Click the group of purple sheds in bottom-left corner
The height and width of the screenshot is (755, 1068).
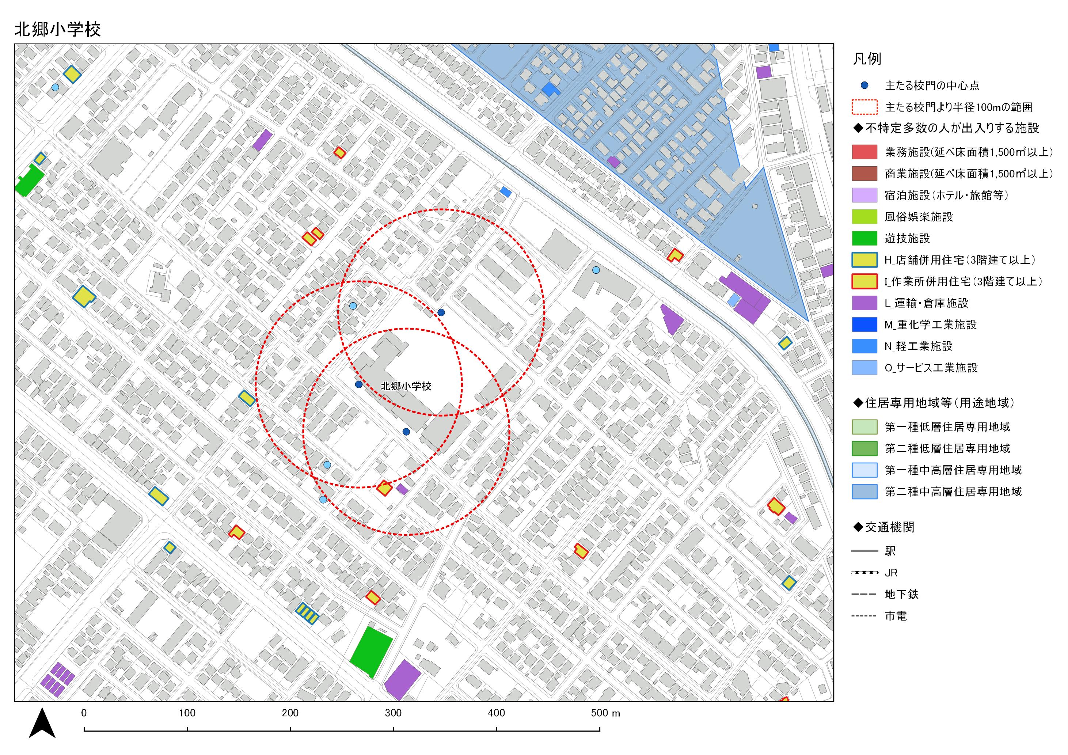click(57, 680)
